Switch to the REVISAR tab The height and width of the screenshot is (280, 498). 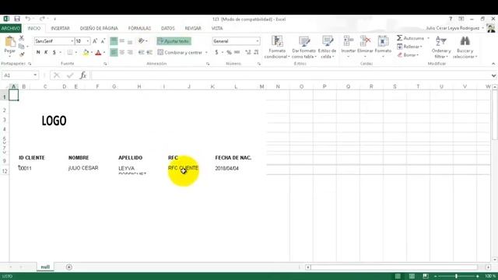[193, 28]
